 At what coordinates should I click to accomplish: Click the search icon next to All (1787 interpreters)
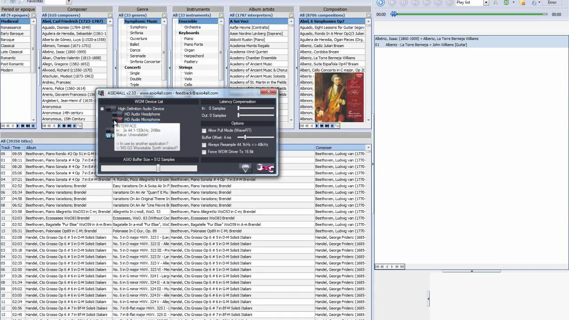[x=291, y=15]
